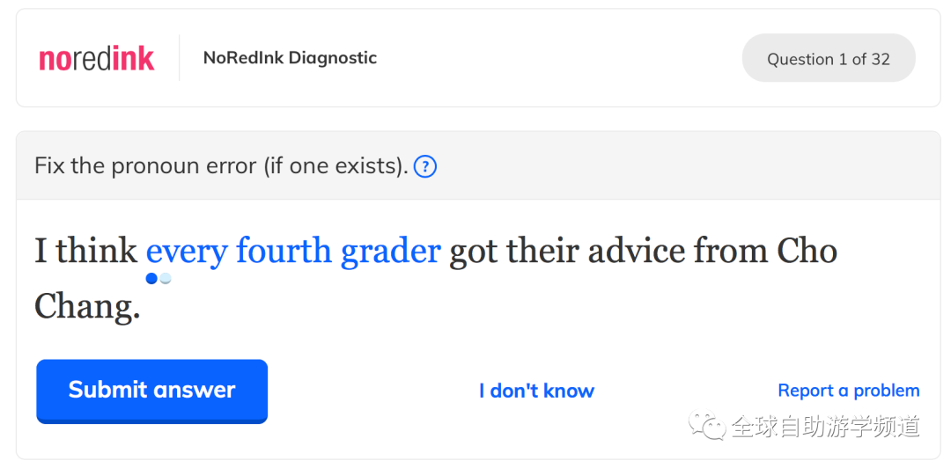Select the NoRedInk Diagnostic title

pos(290,58)
